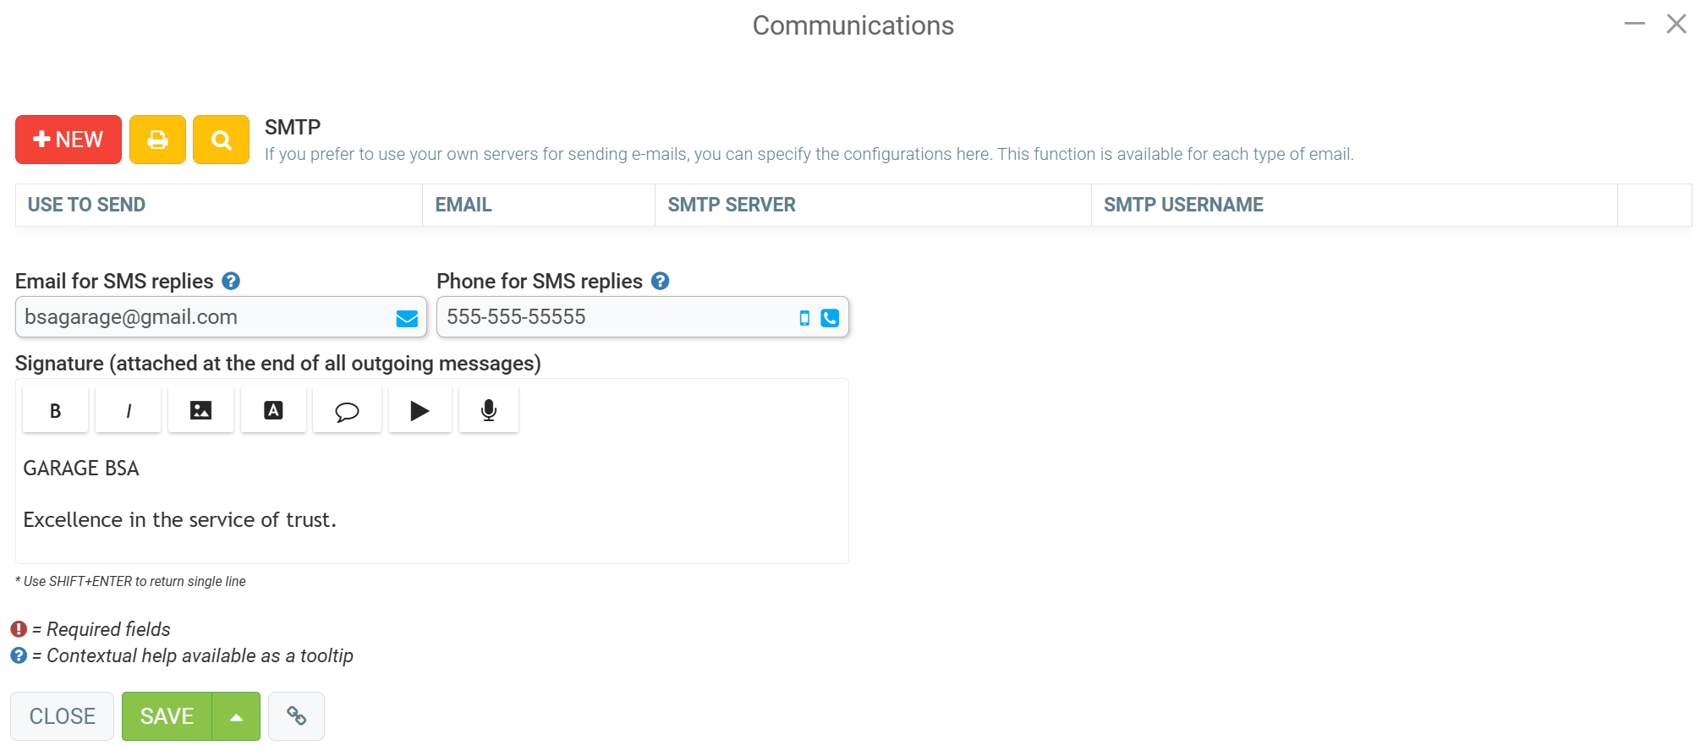The height and width of the screenshot is (751, 1706).
Task: Toggle bold formatting for the signature
Action: 54,409
